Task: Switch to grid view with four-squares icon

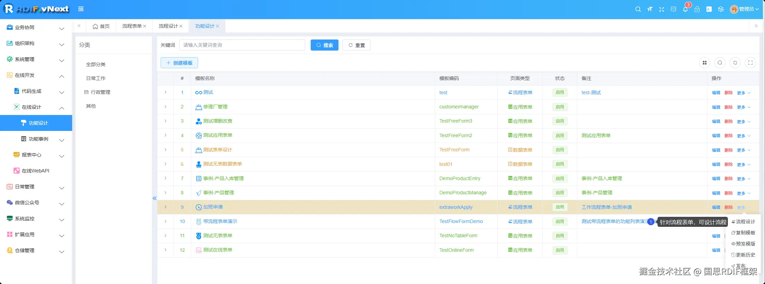Action: [704, 63]
